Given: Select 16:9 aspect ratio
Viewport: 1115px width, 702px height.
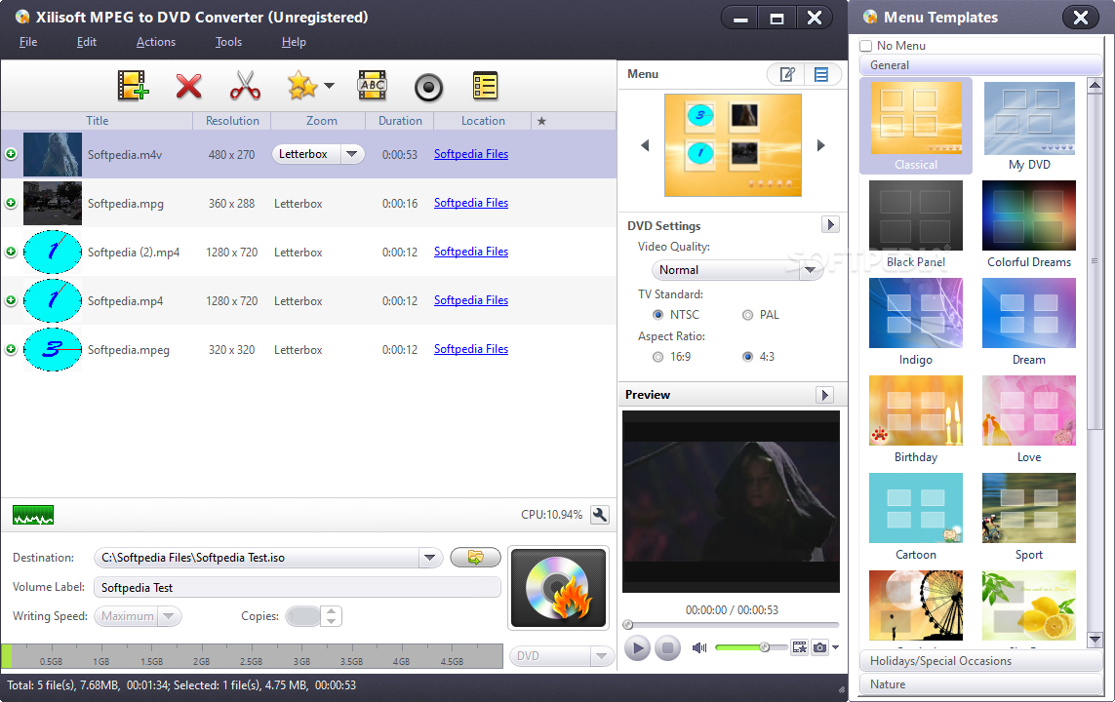Looking at the screenshot, I should 657,357.
